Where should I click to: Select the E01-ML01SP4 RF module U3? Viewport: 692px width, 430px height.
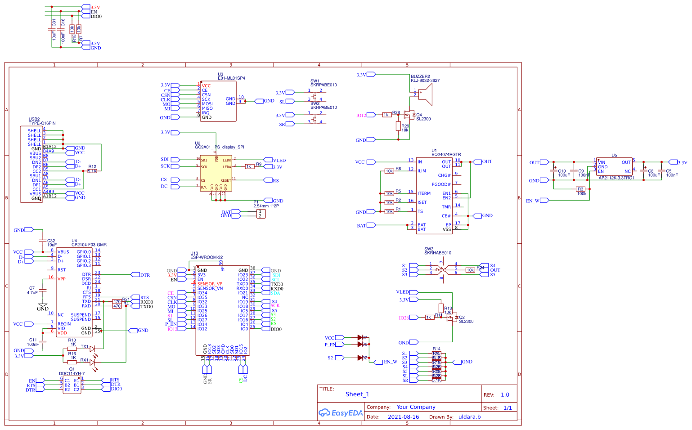pos(218,101)
